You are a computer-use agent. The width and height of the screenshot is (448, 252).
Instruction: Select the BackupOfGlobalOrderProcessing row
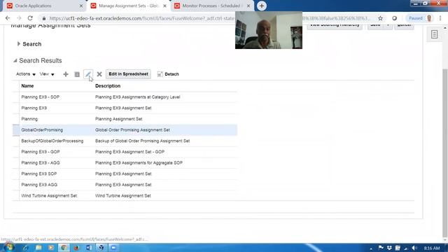(125, 141)
